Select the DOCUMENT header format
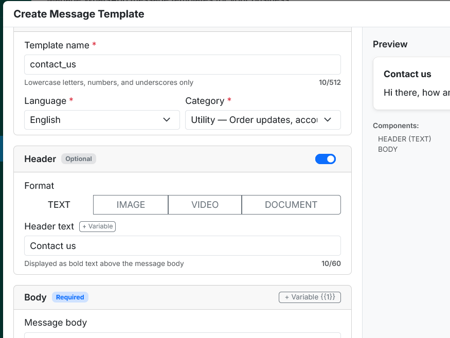The height and width of the screenshot is (338, 450). [x=291, y=204]
